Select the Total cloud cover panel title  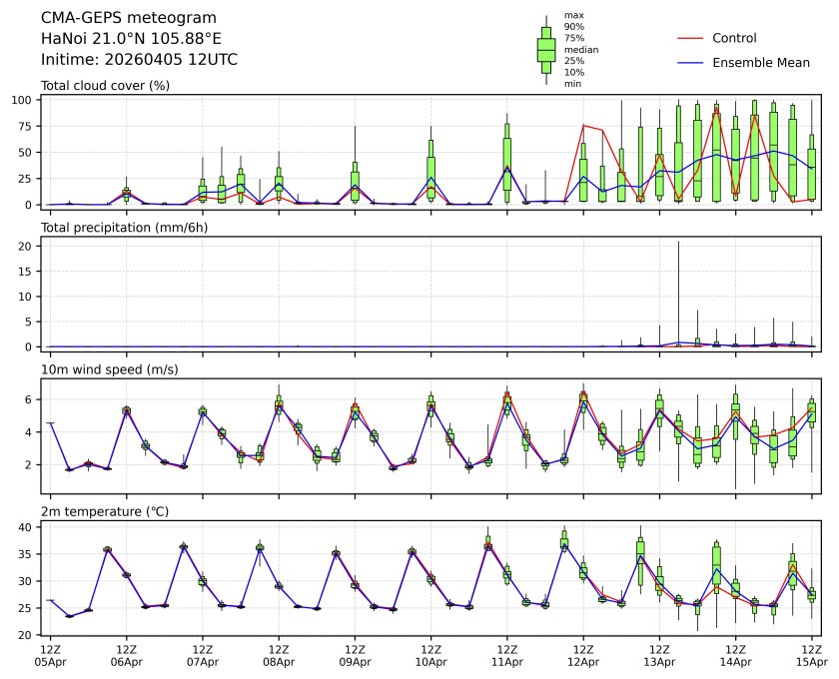tap(105, 86)
